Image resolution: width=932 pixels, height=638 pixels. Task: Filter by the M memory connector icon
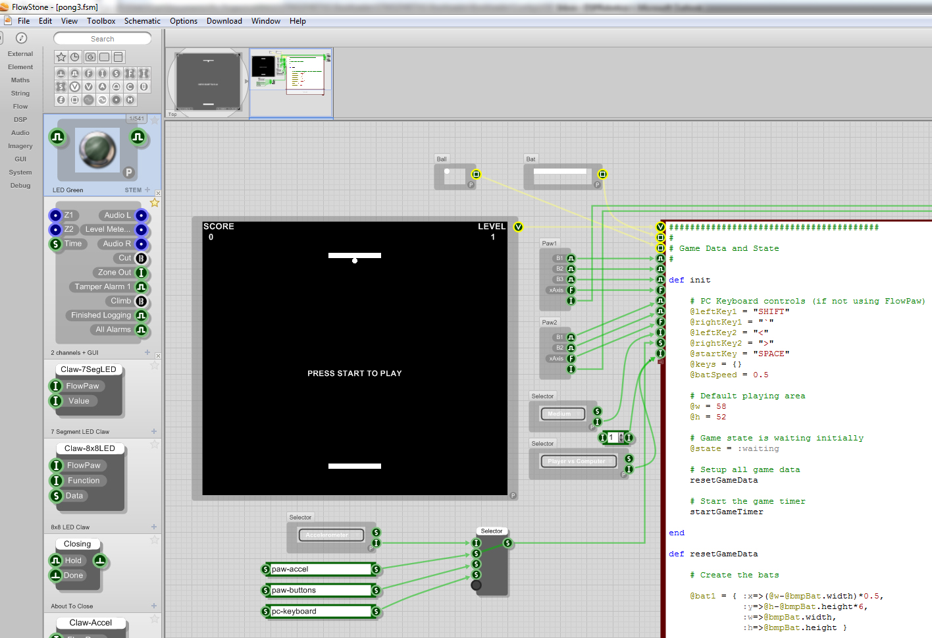(130, 99)
